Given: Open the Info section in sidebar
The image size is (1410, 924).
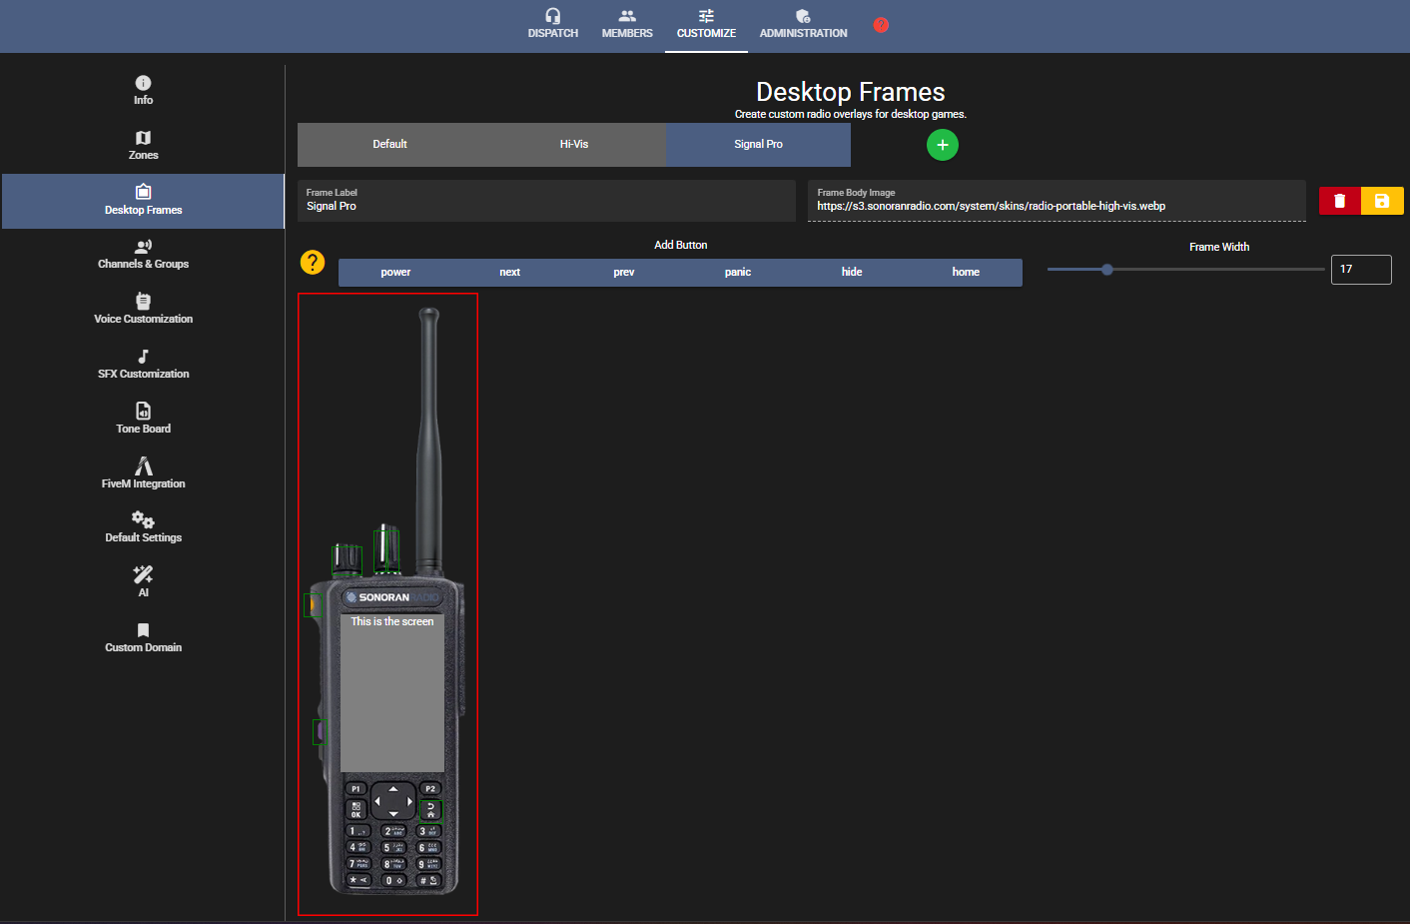Looking at the screenshot, I should click(143, 90).
